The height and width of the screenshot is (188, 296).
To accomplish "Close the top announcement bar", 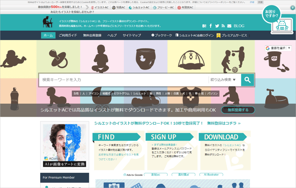I will (293, 8).
